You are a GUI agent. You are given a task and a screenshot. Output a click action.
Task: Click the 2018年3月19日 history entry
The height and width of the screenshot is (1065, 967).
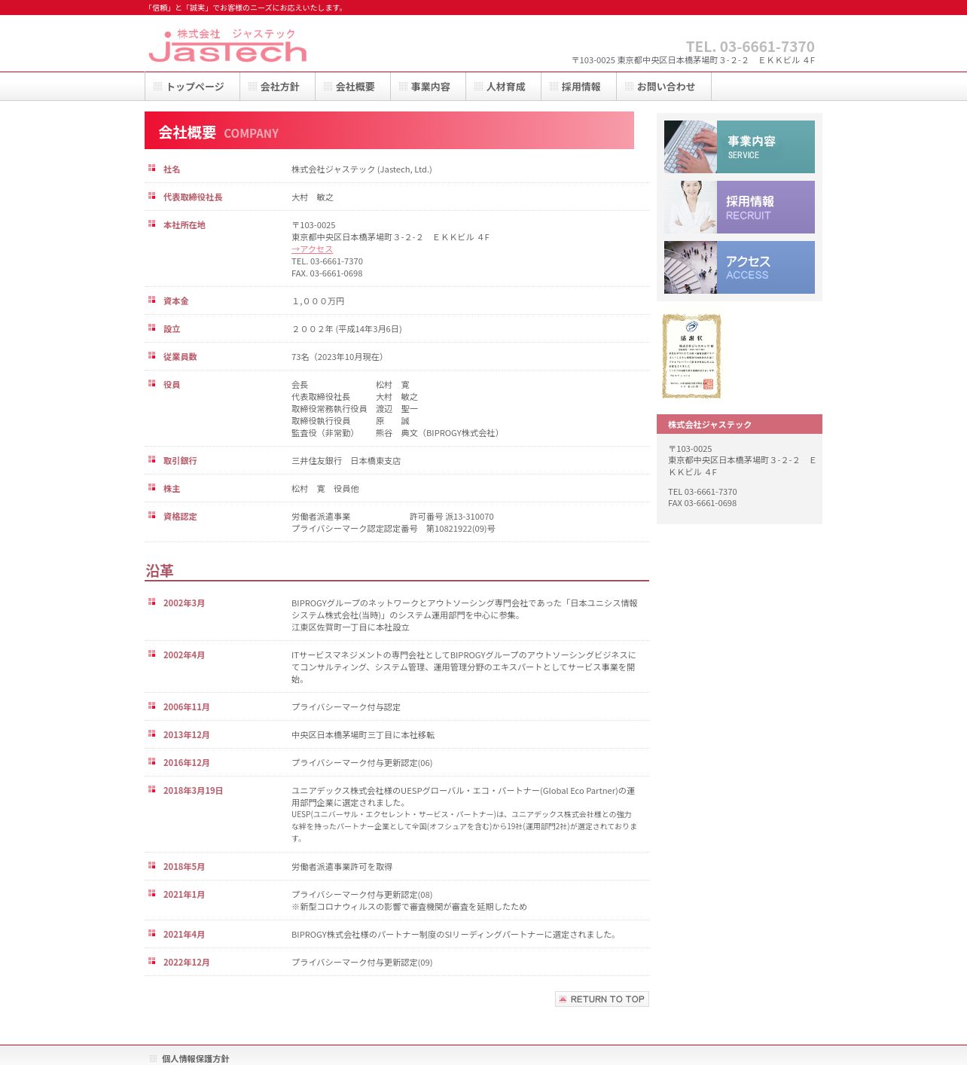193,791
